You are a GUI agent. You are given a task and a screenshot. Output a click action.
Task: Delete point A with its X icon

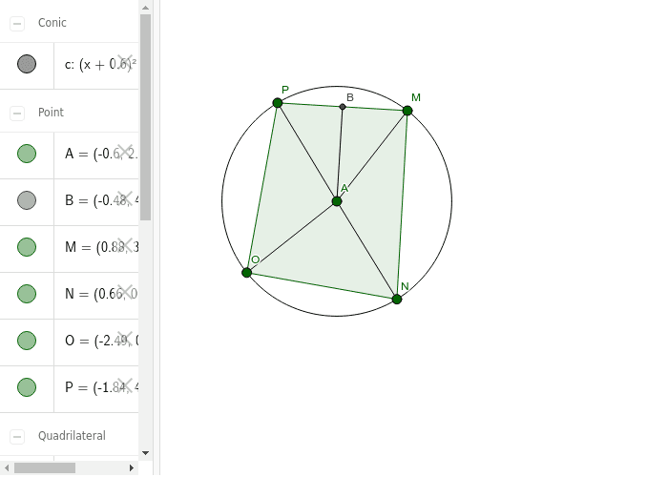pos(125,151)
